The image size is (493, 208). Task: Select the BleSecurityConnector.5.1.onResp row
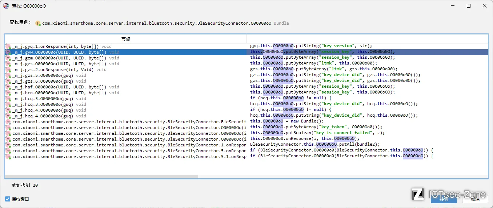pyautogui.click(x=129, y=157)
